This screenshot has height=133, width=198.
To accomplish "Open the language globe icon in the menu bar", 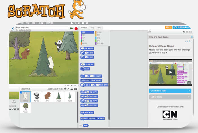I will tap(22, 23).
